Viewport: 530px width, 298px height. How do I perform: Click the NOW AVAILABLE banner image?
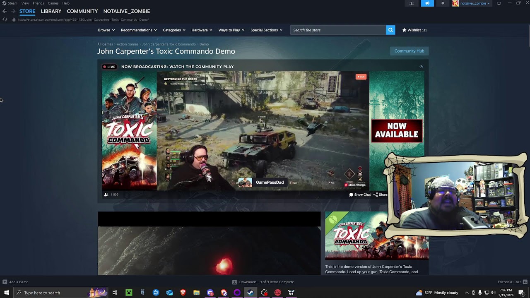point(397,131)
